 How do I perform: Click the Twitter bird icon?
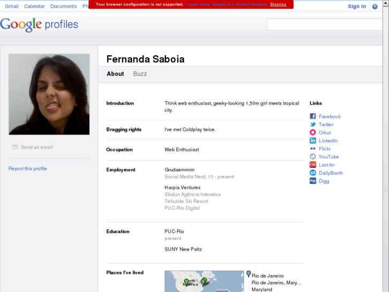click(313, 124)
